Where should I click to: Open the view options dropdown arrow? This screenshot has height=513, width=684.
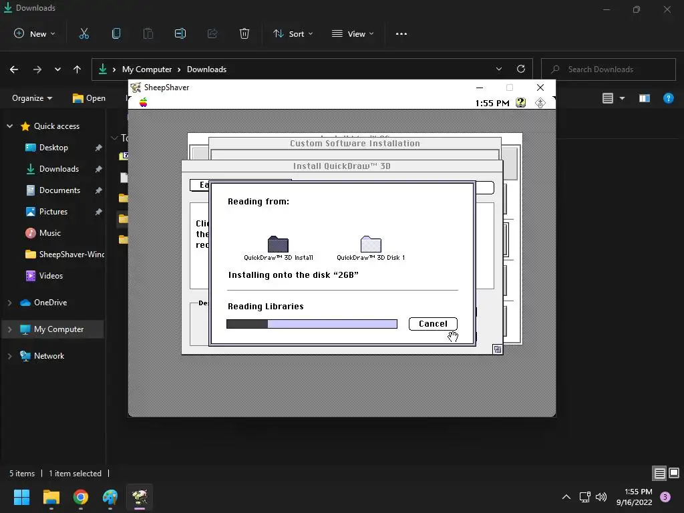(622, 98)
